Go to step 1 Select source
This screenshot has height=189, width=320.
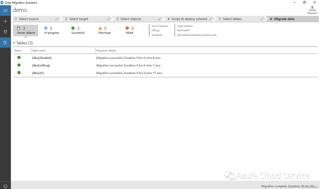click(36, 19)
